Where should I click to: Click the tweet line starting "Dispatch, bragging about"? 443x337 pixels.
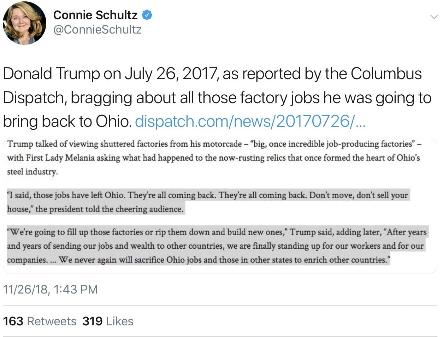[x=217, y=98]
